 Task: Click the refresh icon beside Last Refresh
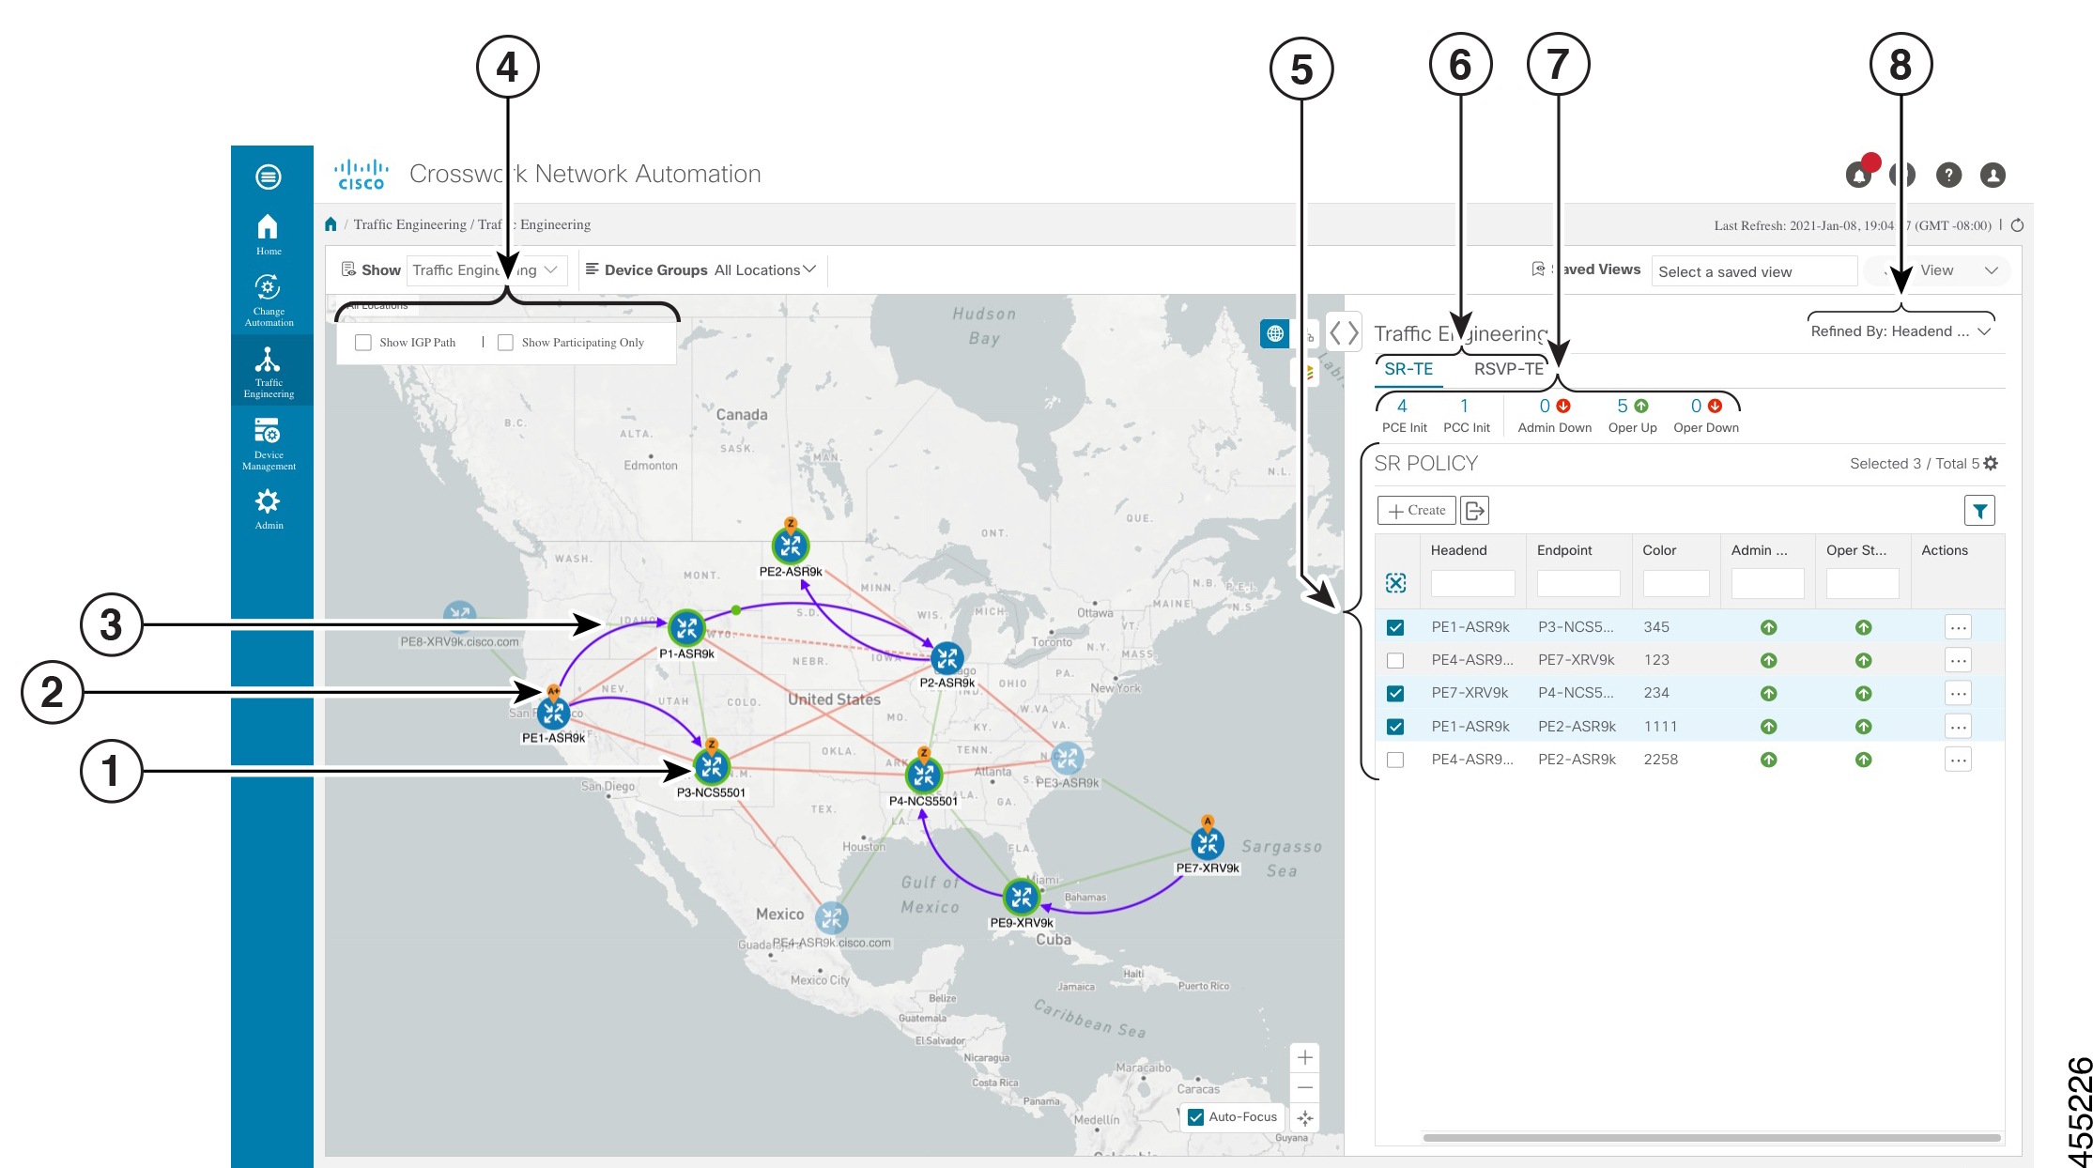(x=2017, y=225)
